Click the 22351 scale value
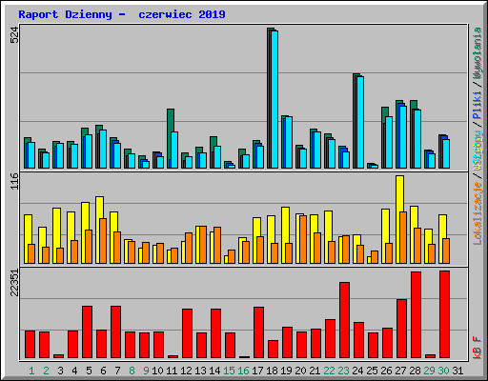The height and width of the screenshot is (381, 488). [x=14, y=283]
